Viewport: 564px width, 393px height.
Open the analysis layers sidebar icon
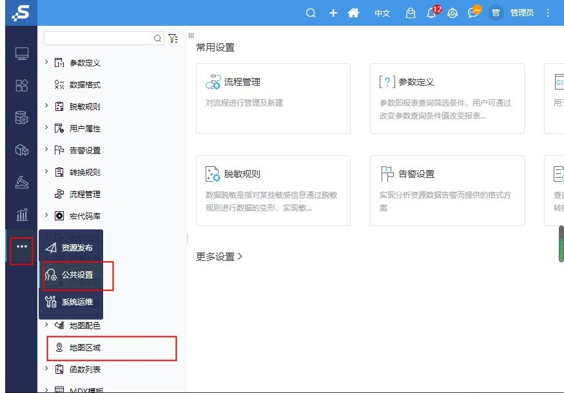point(21,182)
